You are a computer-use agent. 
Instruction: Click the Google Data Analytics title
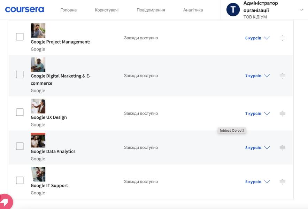(x=53, y=152)
